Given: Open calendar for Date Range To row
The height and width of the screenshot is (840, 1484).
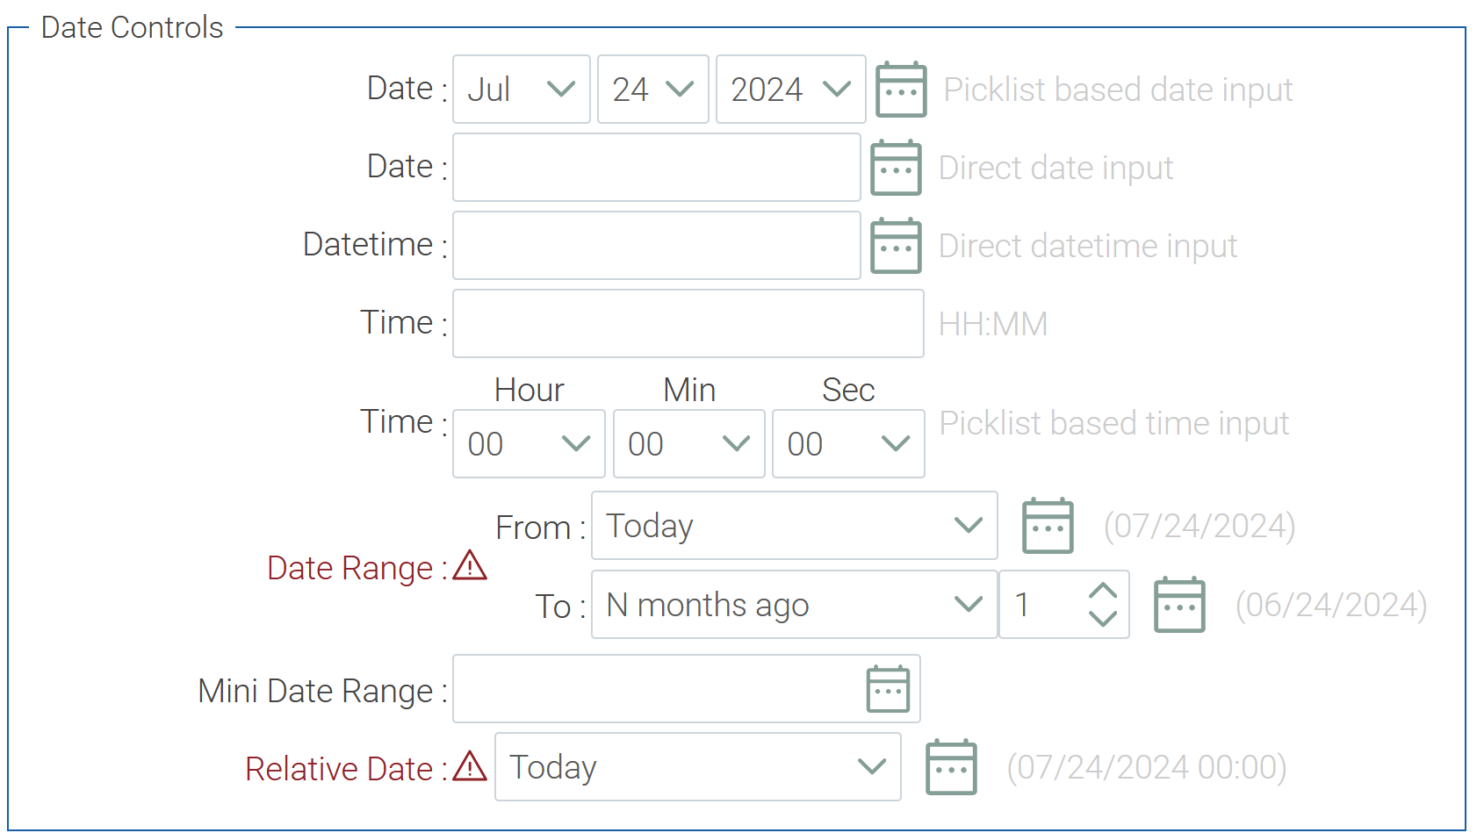Looking at the screenshot, I should coord(1179,605).
